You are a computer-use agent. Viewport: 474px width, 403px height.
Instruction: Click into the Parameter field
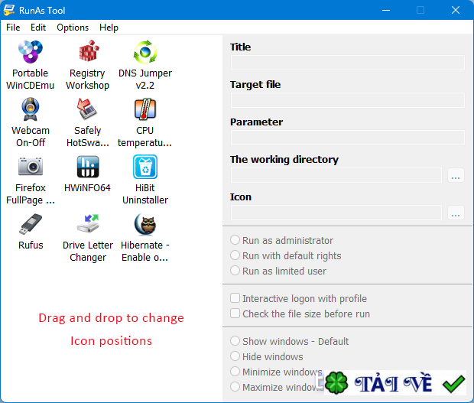tap(348, 138)
